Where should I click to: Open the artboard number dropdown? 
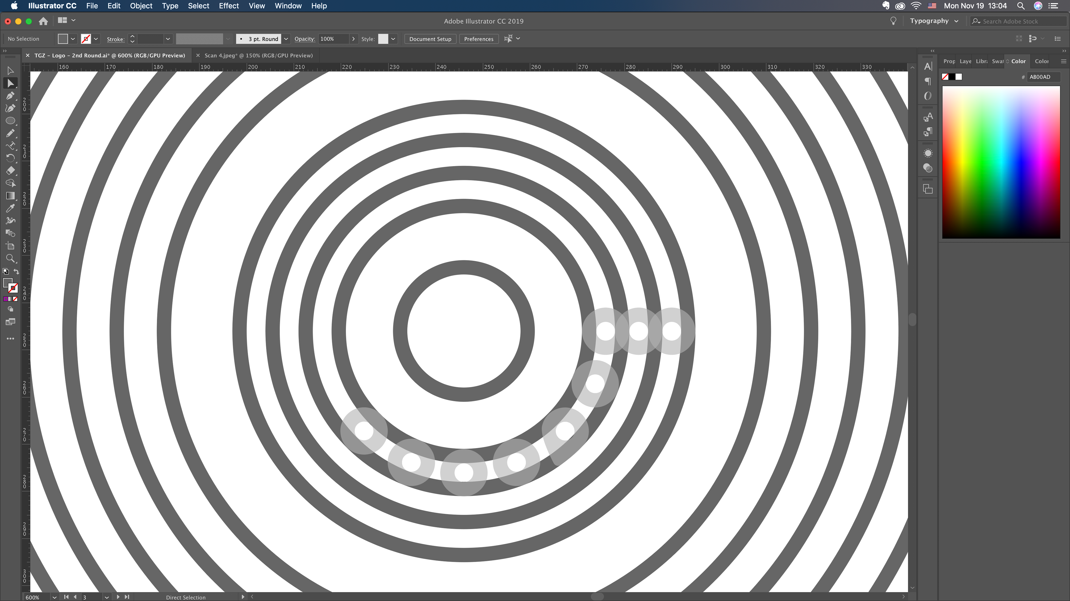[107, 597]
